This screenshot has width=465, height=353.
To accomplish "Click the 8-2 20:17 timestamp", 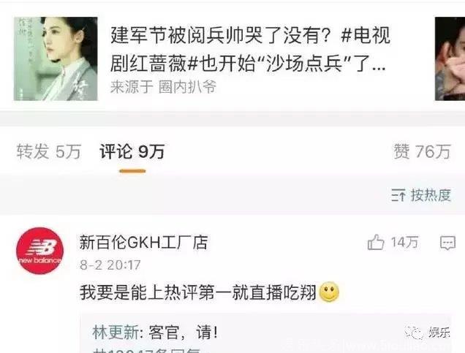I will pos(110,265).
